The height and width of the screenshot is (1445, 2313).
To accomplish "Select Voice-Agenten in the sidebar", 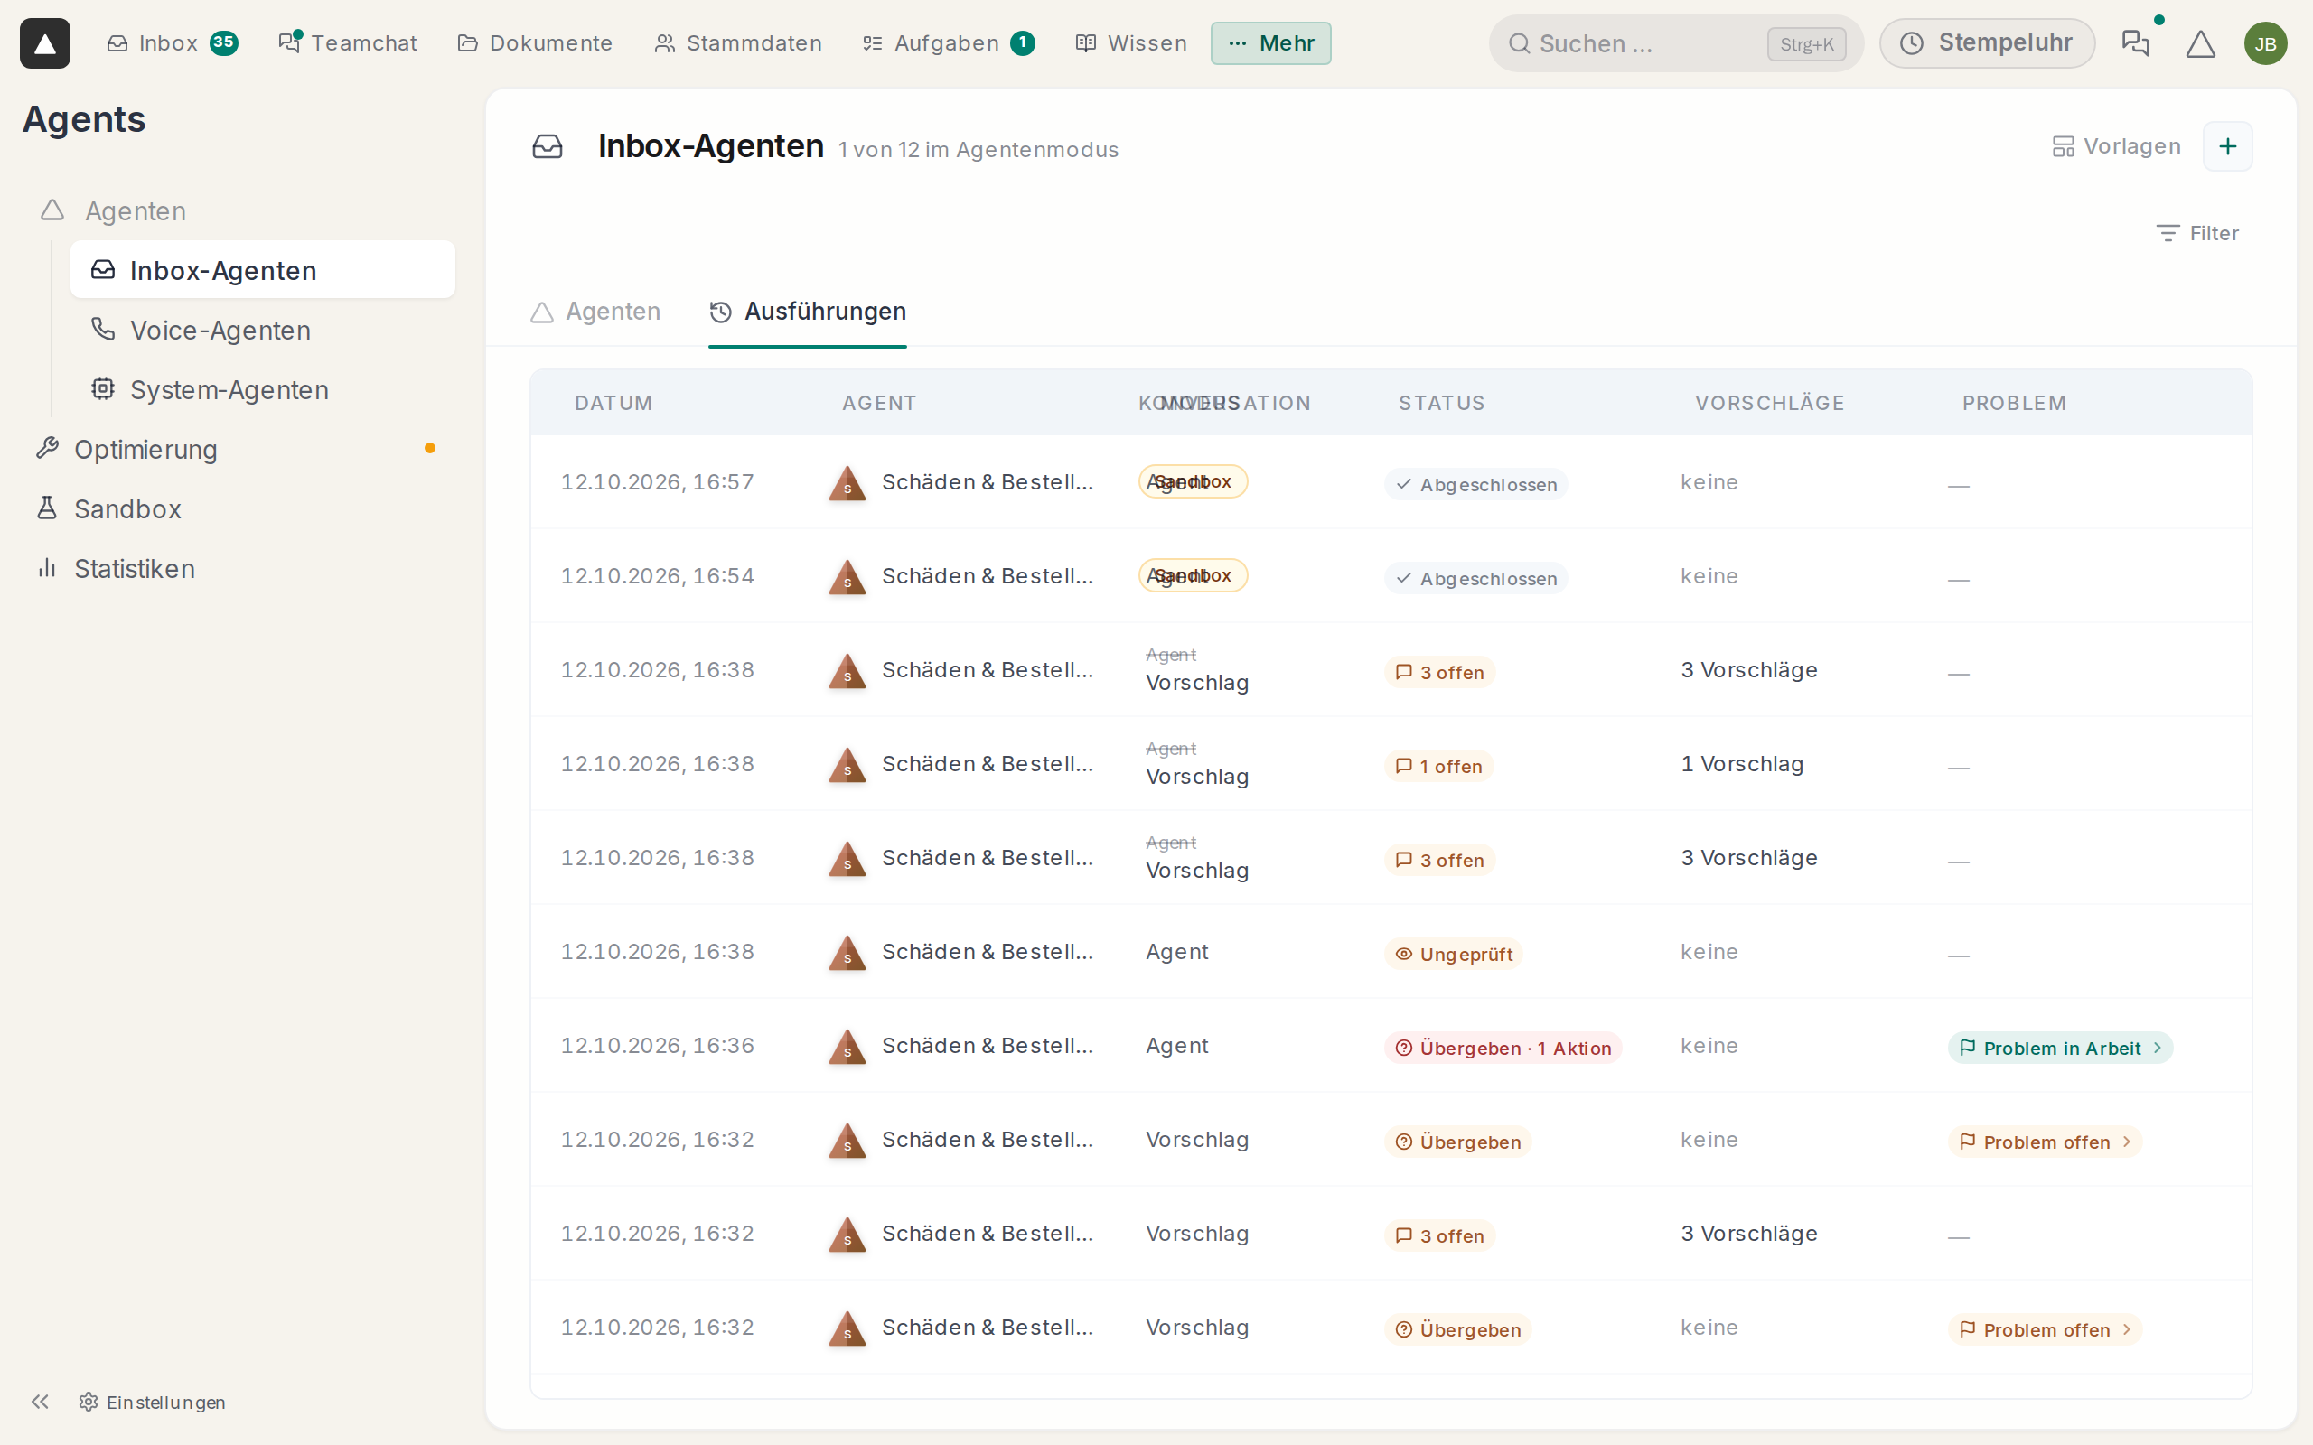I will tap(263, 331).
